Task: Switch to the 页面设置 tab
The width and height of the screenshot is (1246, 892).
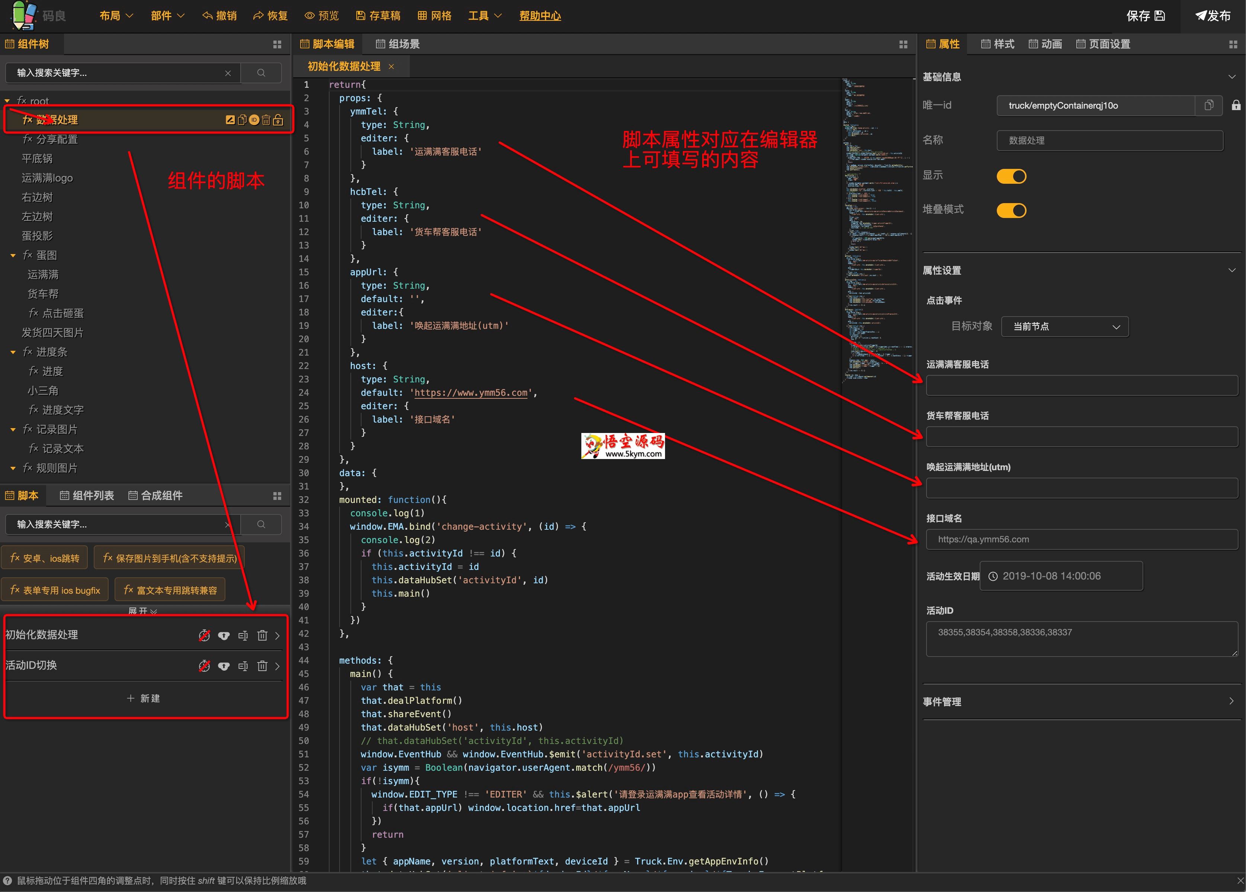Action: [x=1103, y=44]
